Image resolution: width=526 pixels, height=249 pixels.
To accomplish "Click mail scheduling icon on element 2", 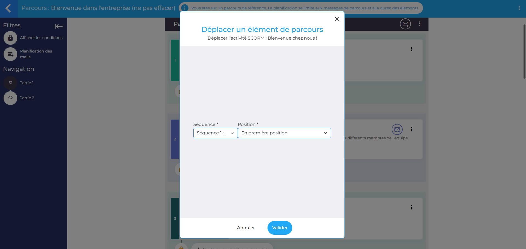I will (x=397, y=129).
